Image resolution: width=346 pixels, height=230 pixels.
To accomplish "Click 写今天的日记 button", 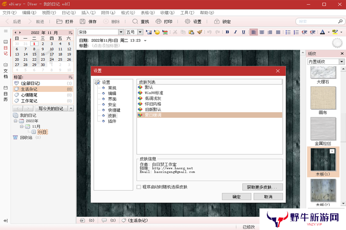I will (51, 108).
